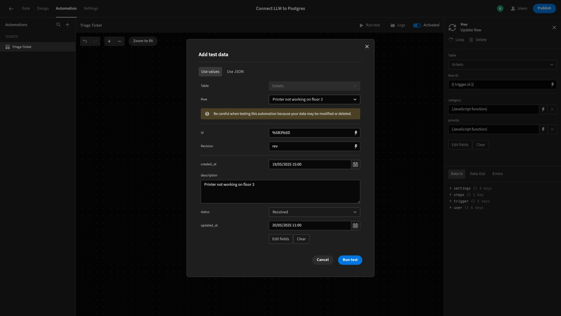Click the blue Run test button
561x316 pixels.
[x=350, y=260]
